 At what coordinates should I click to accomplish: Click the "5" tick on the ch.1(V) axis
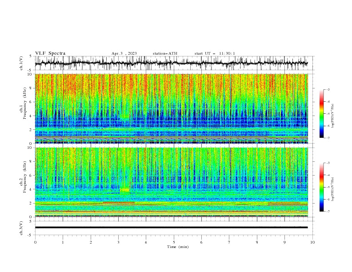click(x=31, y=56)
